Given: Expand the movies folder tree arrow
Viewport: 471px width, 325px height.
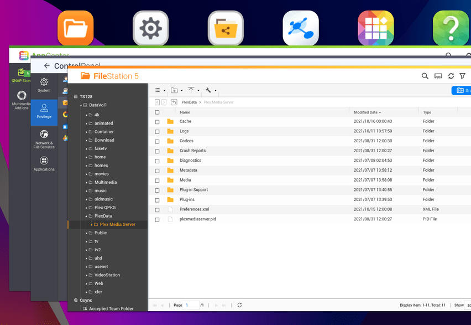Looking at the screenshot, I should (x=86, y=174).
